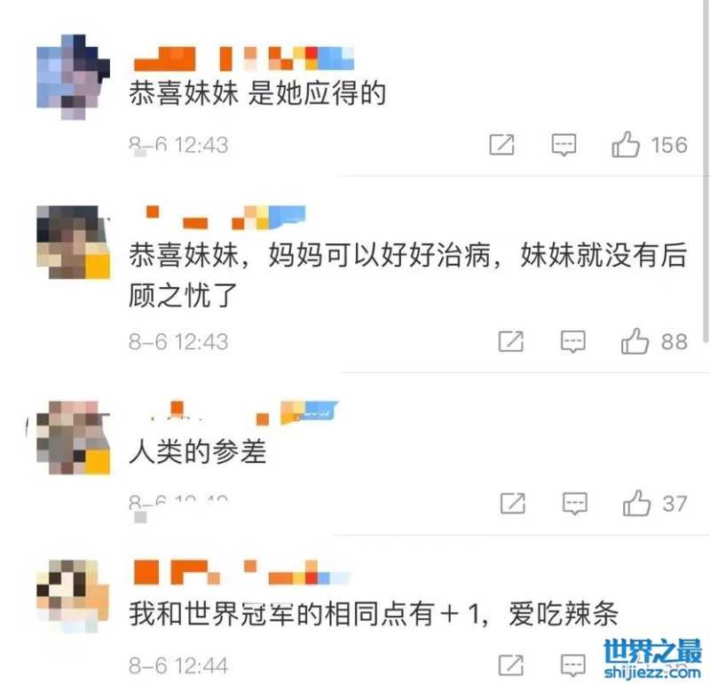This screenshot has width=710, height=685.
Task: Share the 人类的参差 comment
Action: point(513,503)
